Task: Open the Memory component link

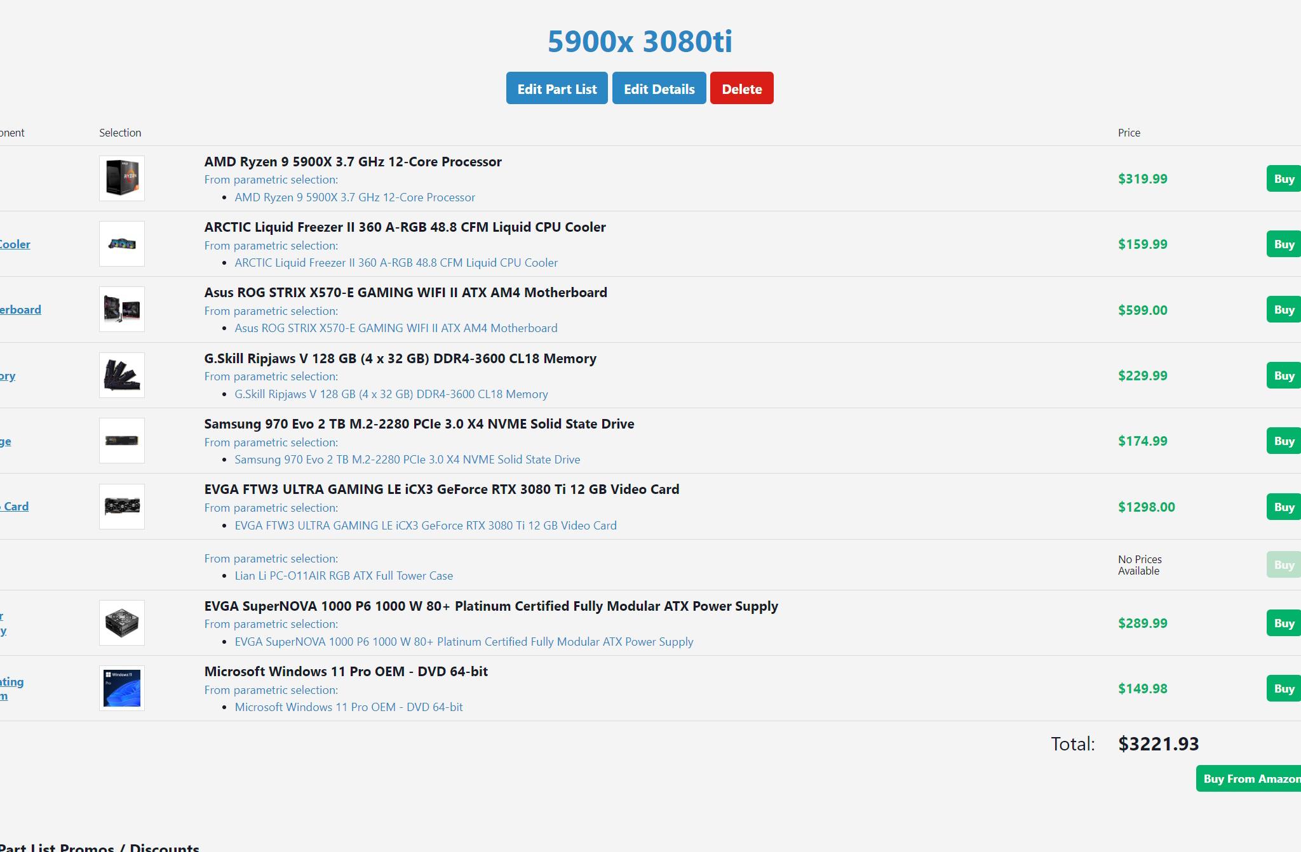Action: (8, 376)
